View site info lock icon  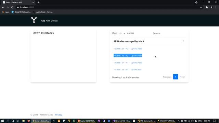tap(18, 8)
